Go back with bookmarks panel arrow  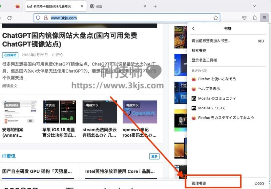(x=193, y=29)
